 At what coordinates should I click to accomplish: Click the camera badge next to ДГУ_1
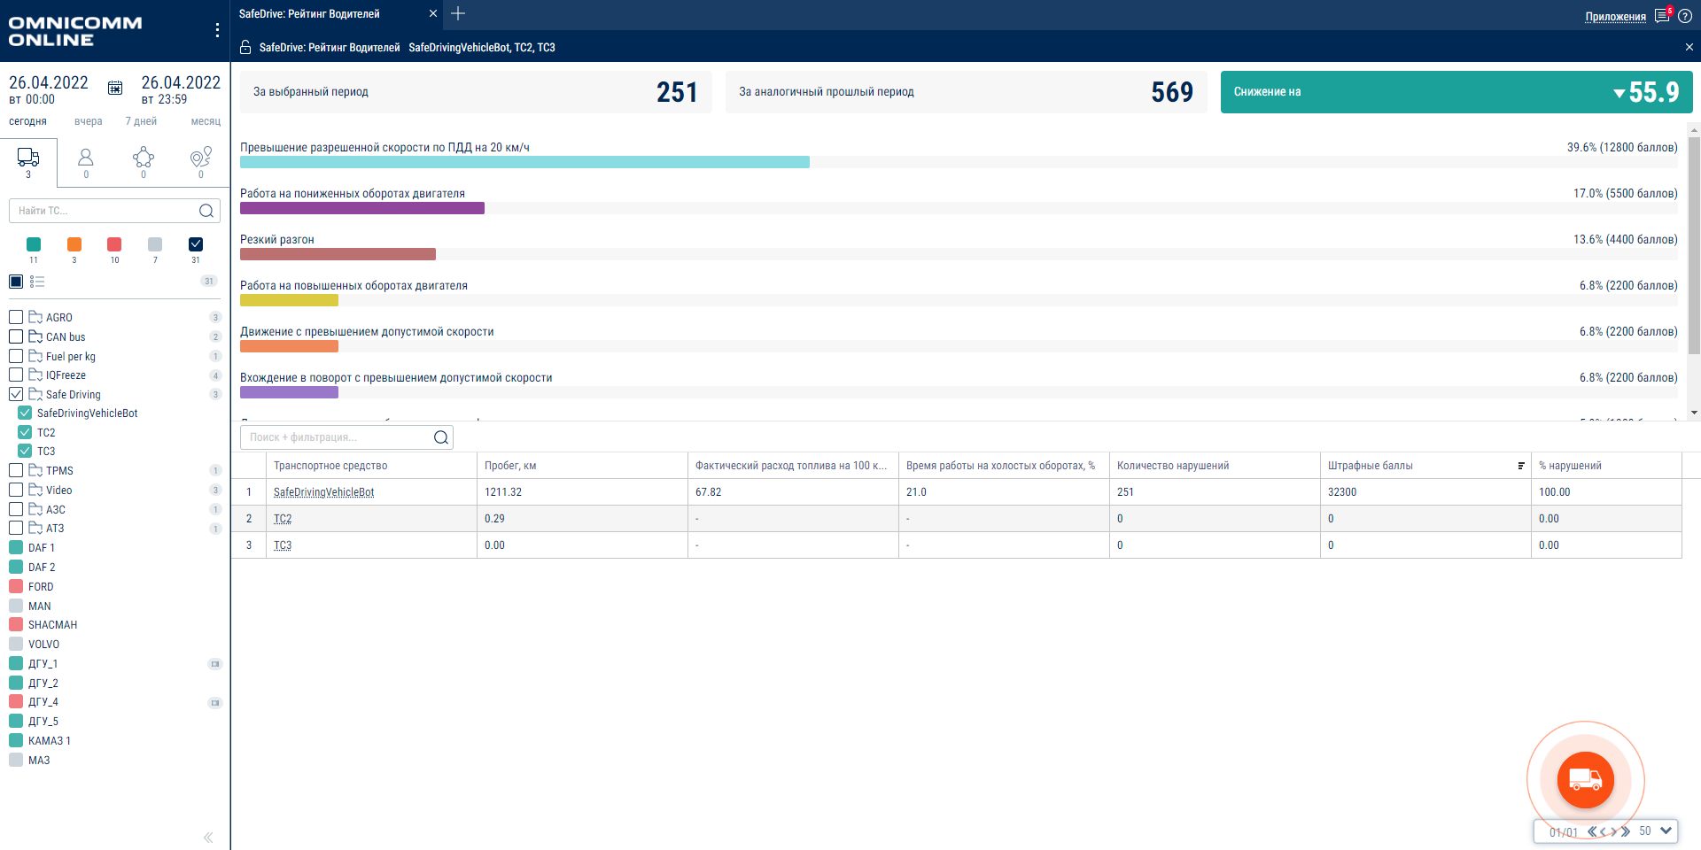point(214,664)
